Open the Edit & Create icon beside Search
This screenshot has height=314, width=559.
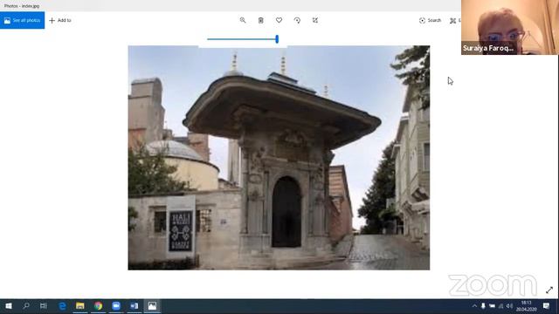tap(453, 21)
